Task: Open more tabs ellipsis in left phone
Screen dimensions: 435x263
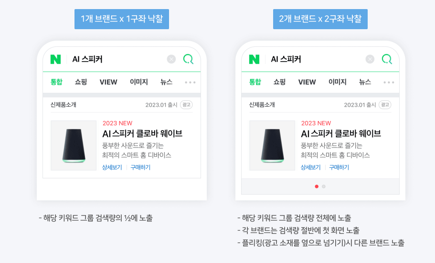Action: point(190,82)
